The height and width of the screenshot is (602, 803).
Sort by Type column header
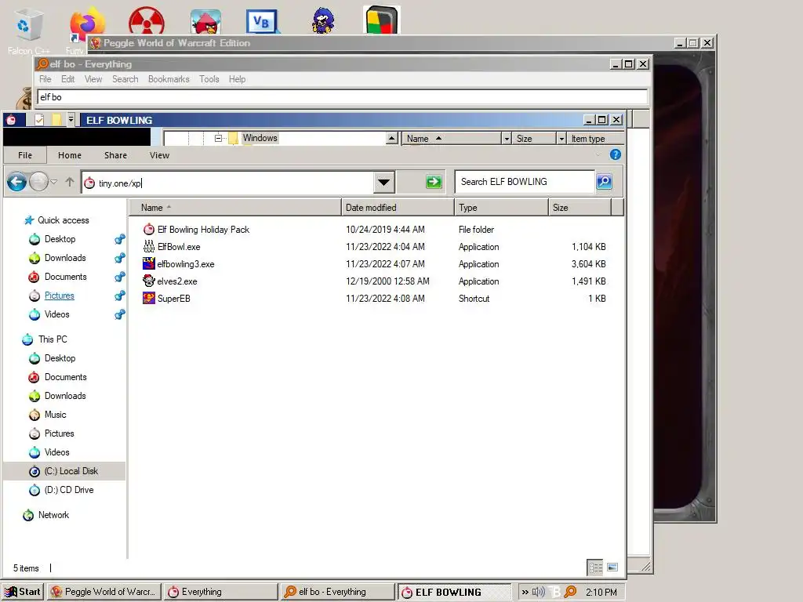pos(501,207)
